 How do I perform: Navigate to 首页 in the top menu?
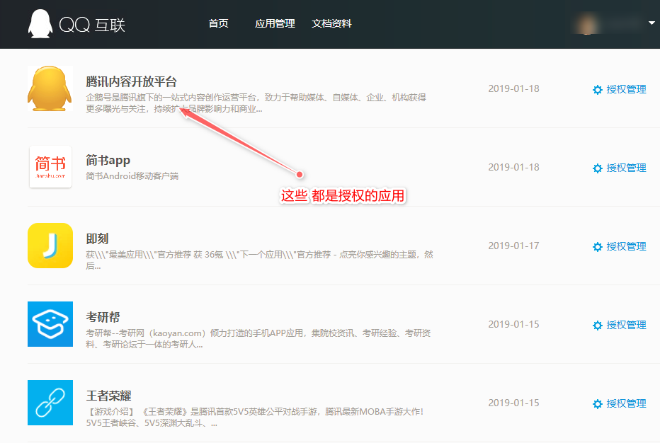tap(218, 23)
